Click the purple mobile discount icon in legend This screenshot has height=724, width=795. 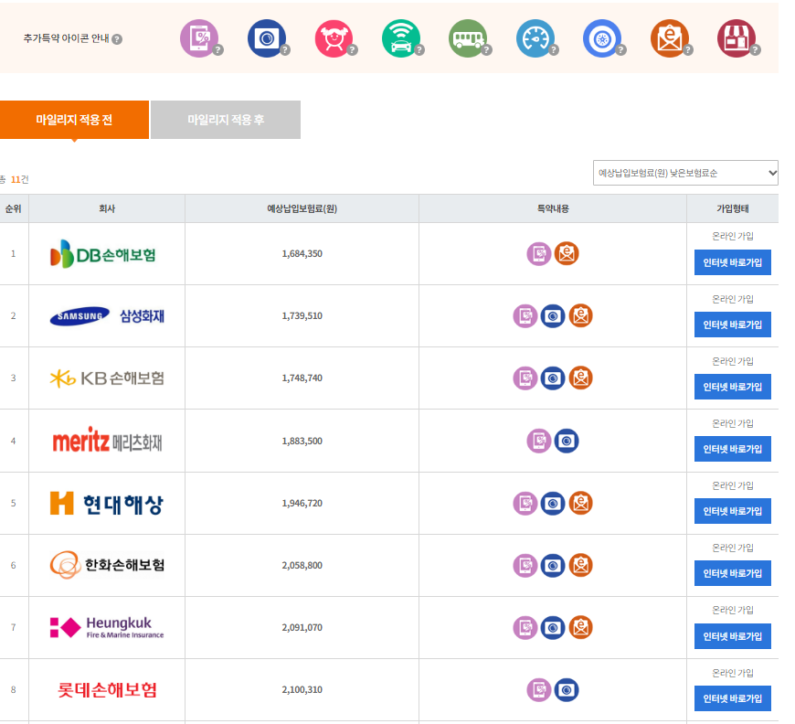coord(199,38)
